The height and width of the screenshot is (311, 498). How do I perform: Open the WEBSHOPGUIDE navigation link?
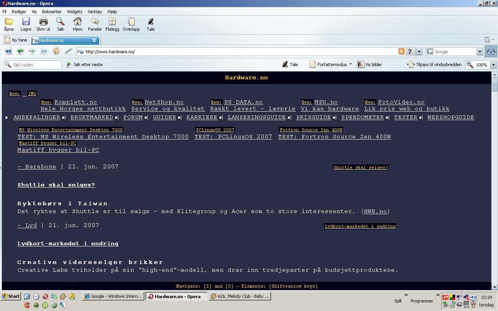tap(451, 117)
